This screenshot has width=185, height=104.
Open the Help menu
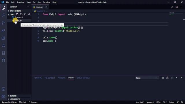click(54, 2)
